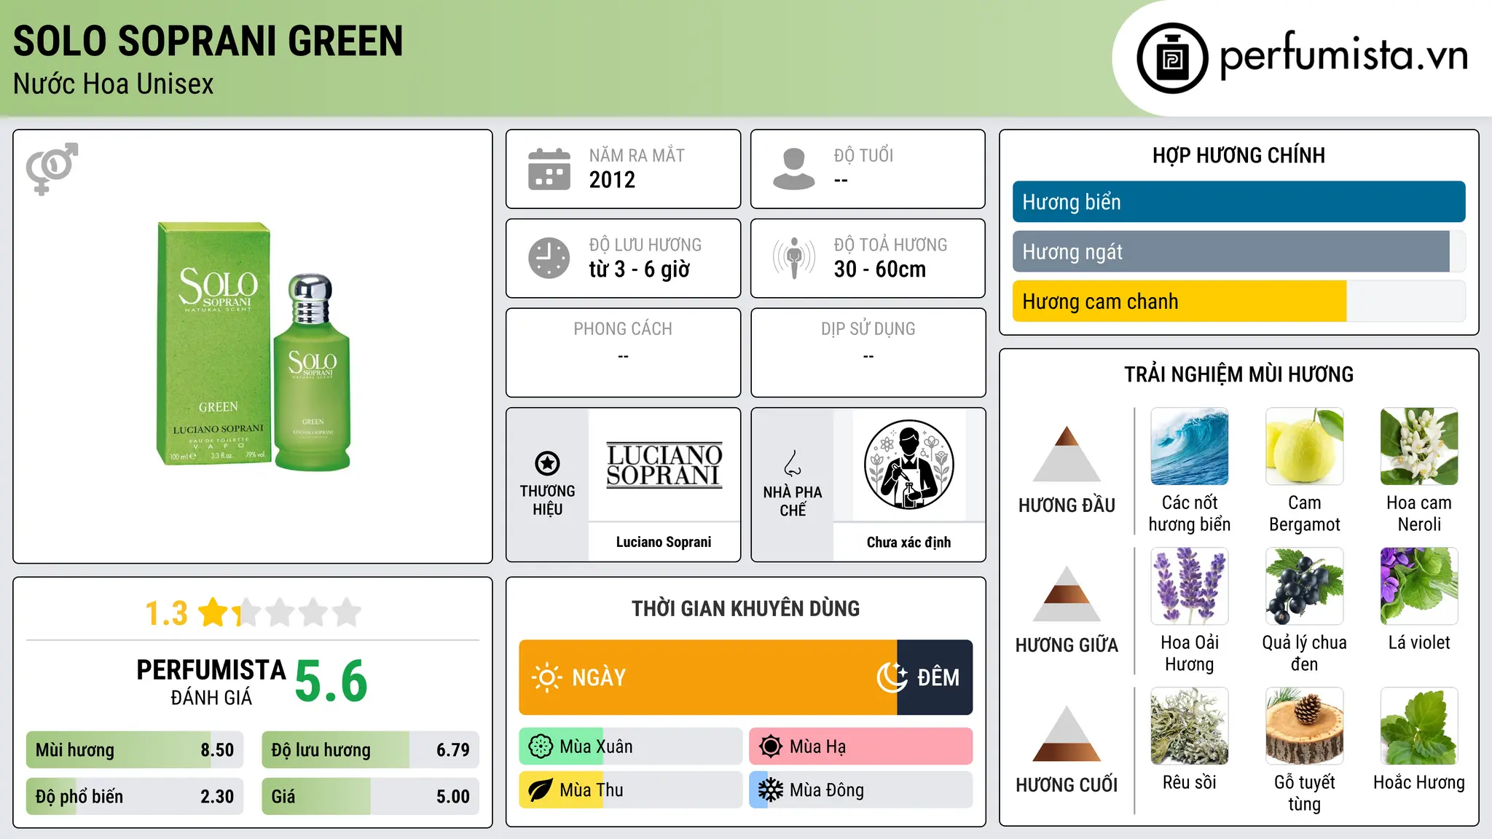Click the Luciano Soprani brand name caption

pos(664,542)
